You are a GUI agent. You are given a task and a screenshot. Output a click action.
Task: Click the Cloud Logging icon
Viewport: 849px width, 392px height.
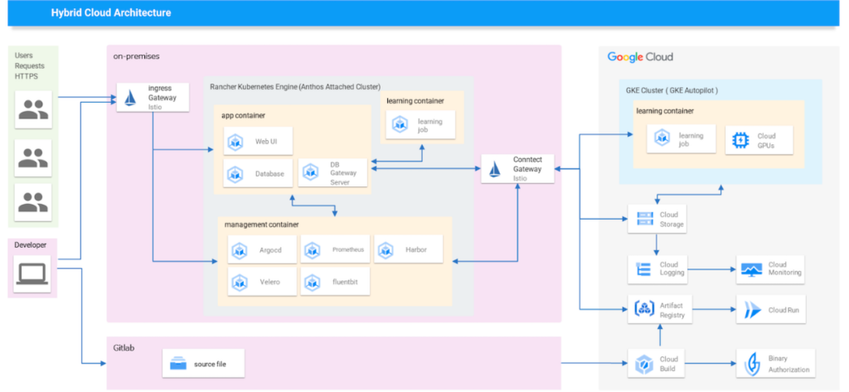[x=644, y=269]
